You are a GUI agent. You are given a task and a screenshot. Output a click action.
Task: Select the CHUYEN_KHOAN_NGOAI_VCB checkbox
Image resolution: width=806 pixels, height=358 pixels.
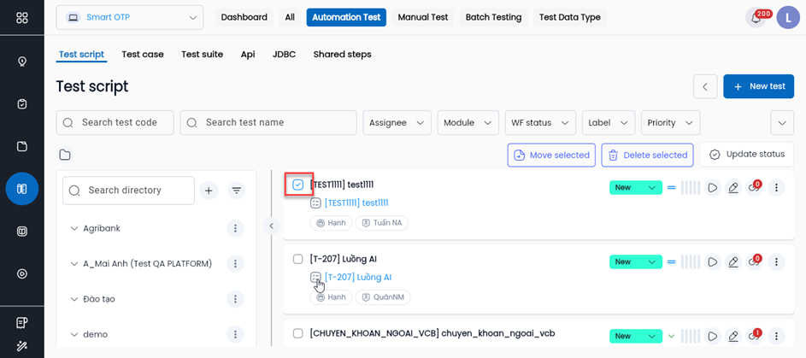(x=298, y=333)
